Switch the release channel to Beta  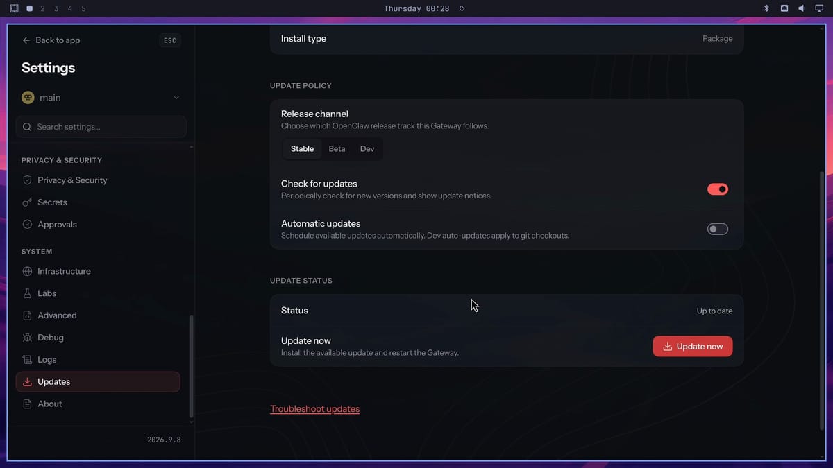tap(337, 149)
